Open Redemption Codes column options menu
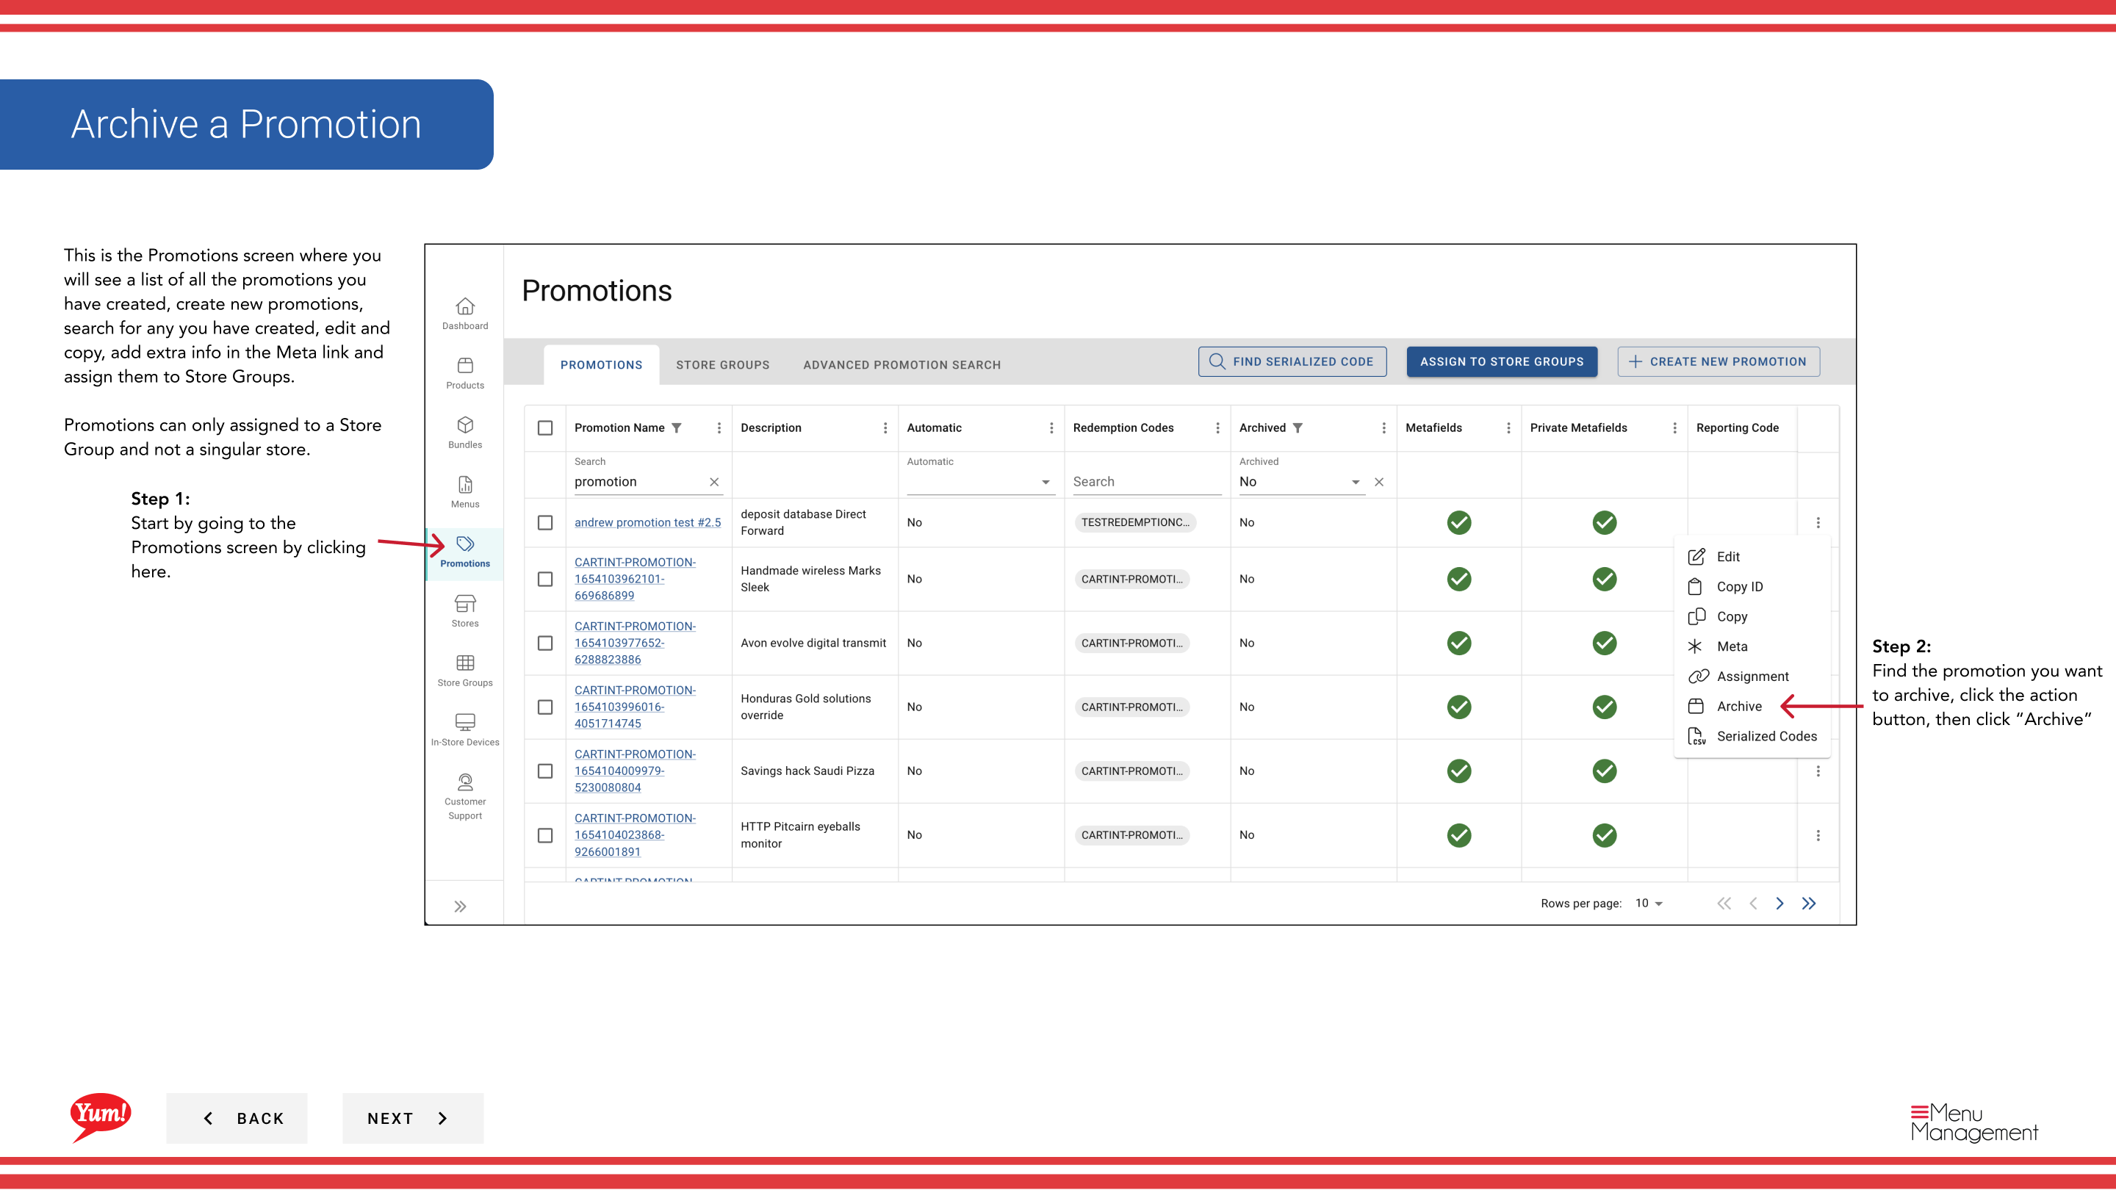Image resolution: width=2116 pixels, height=1190 pixels. (x=1217, y=428)
